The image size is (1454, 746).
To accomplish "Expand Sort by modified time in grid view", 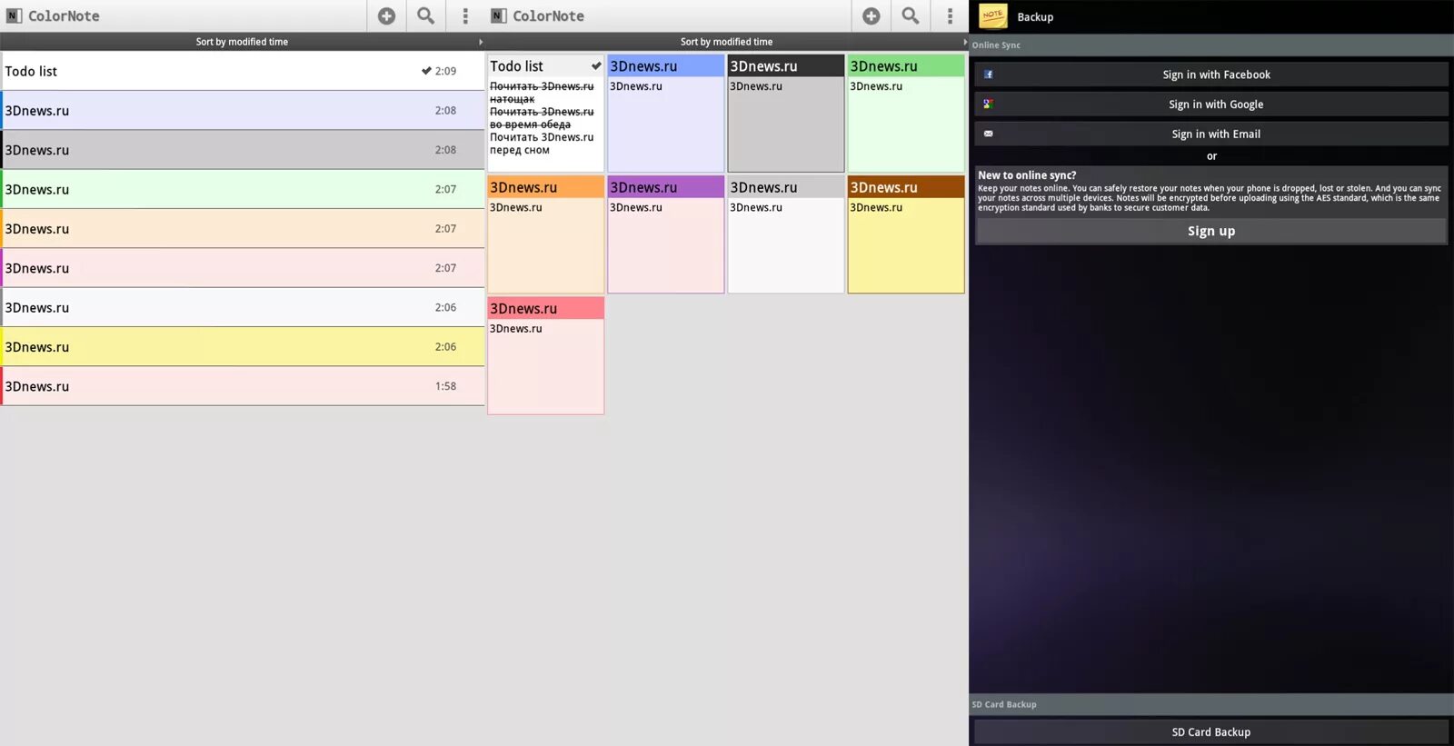I will pos(727,42).
